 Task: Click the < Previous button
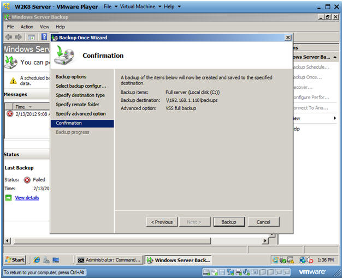point(162,222)
